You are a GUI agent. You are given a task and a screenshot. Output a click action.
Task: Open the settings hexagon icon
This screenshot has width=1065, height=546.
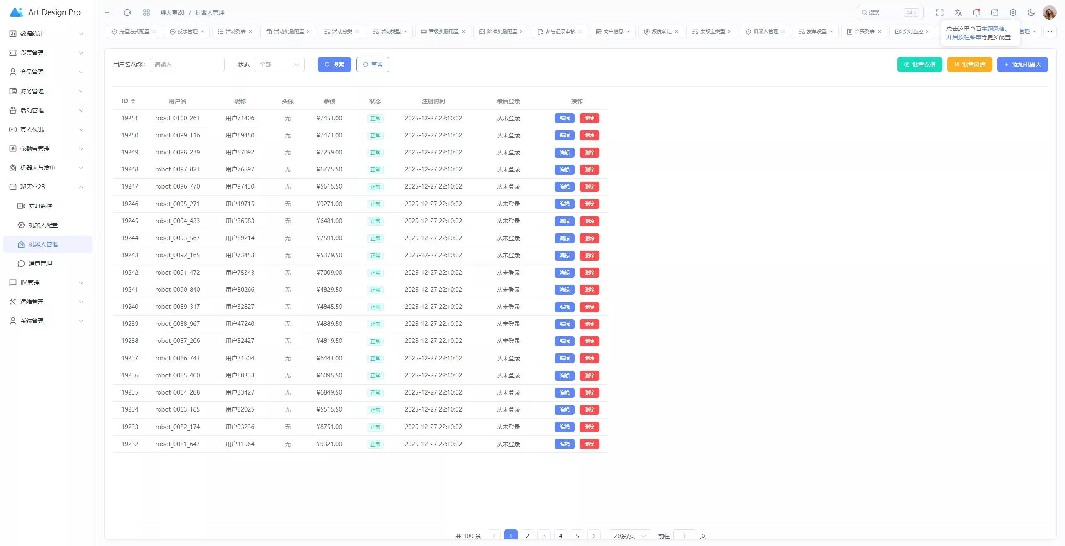pyautogui.click(x=1013, y=12)
